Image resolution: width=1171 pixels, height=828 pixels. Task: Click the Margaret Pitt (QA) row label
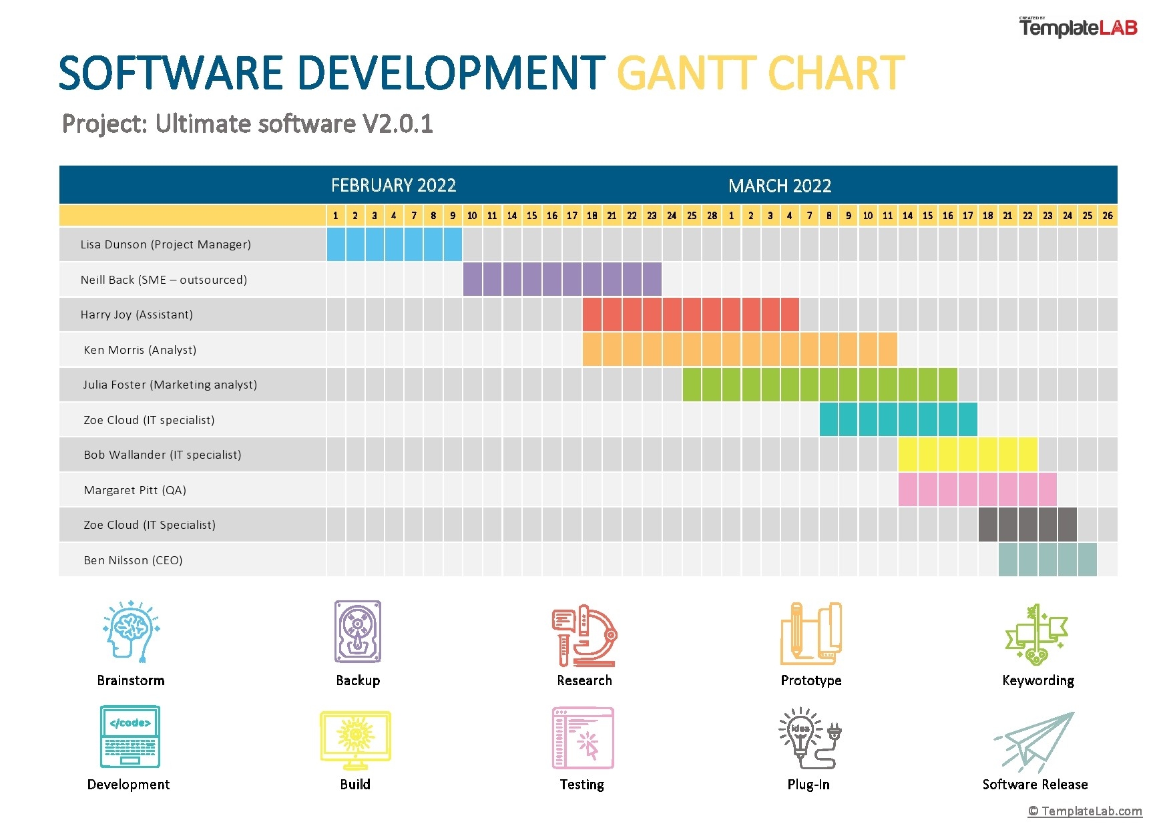tap(134, 489)
